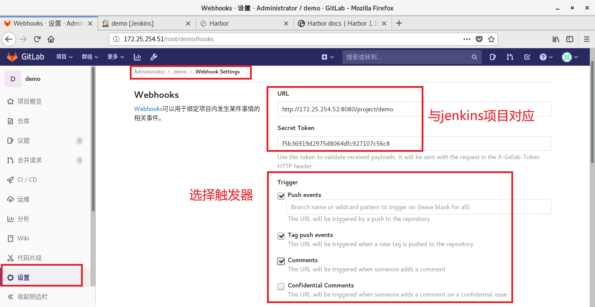Enable the Confidential Comments checkbox
This screenshot has width=595, height=307.
281,286
